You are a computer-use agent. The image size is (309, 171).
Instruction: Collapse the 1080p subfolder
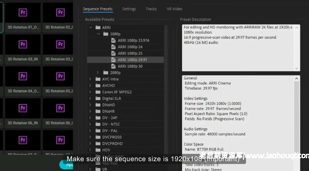pyautogui.click(x=98, y=34)
